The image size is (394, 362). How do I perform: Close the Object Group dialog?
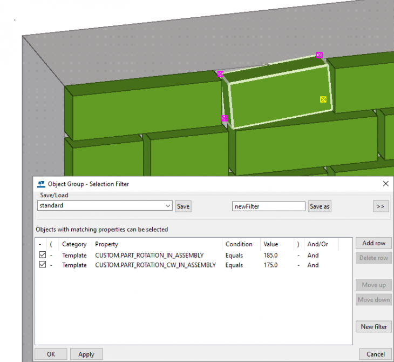pos(386,184)
